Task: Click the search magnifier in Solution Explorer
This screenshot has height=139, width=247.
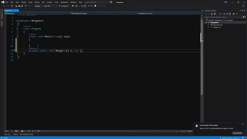Action: click(244, 17)
